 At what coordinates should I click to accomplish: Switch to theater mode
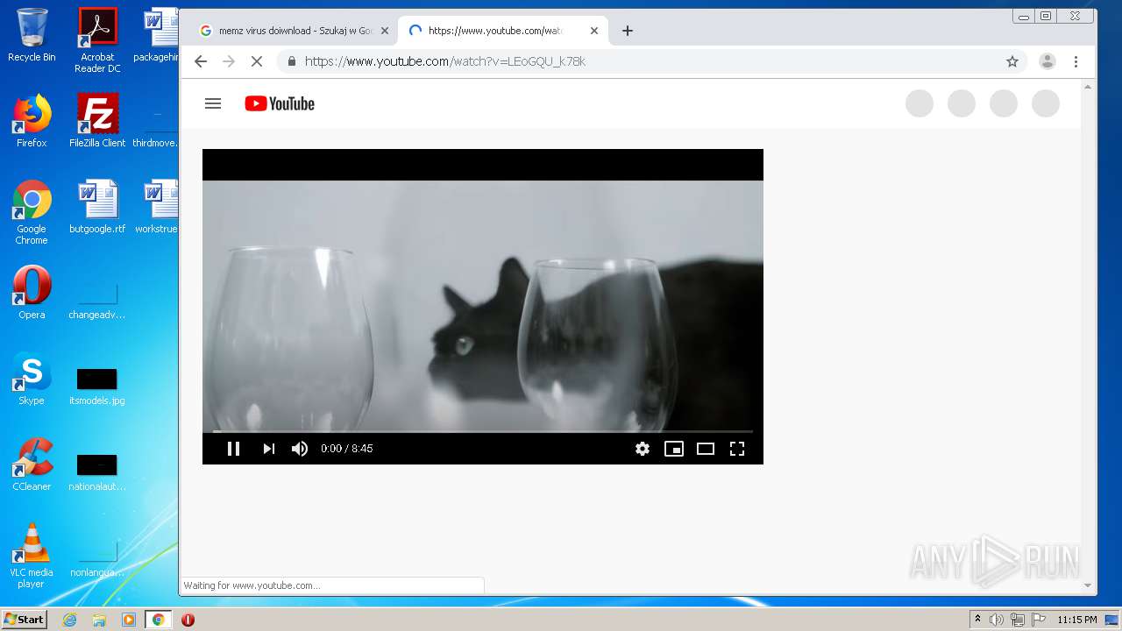(706, 449)
